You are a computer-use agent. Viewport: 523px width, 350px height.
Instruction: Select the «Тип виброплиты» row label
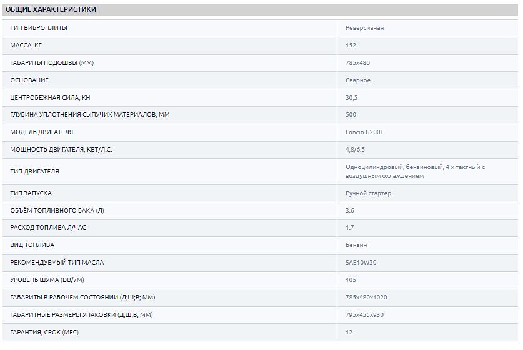tap(39, 28)
